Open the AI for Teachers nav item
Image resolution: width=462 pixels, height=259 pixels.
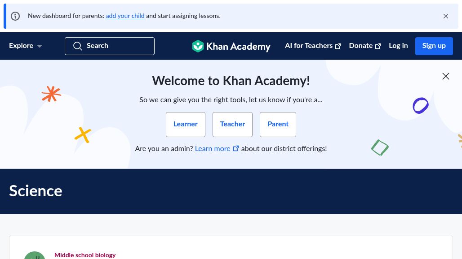point(313,46)
